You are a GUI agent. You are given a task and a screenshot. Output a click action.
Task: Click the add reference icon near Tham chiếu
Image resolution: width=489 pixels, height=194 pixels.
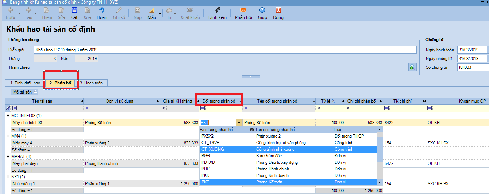(412, 67)
